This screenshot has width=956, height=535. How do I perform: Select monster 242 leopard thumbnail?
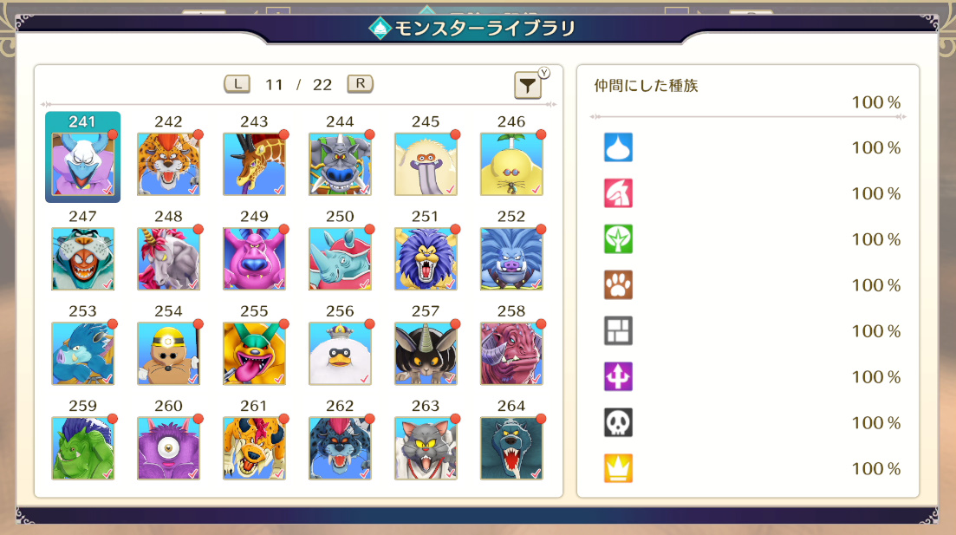[x=168, y=164]
